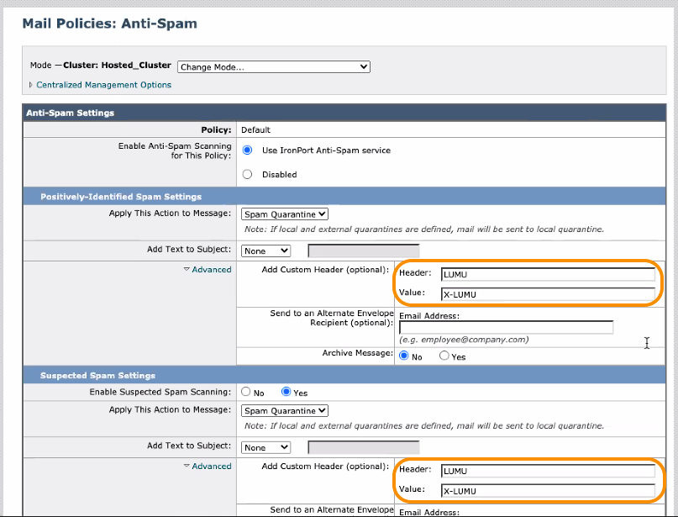Screen dimensions: 678x517
Task: Click Header field in Positively-Identified Spam settings
Action: click(x=547, y=274)
